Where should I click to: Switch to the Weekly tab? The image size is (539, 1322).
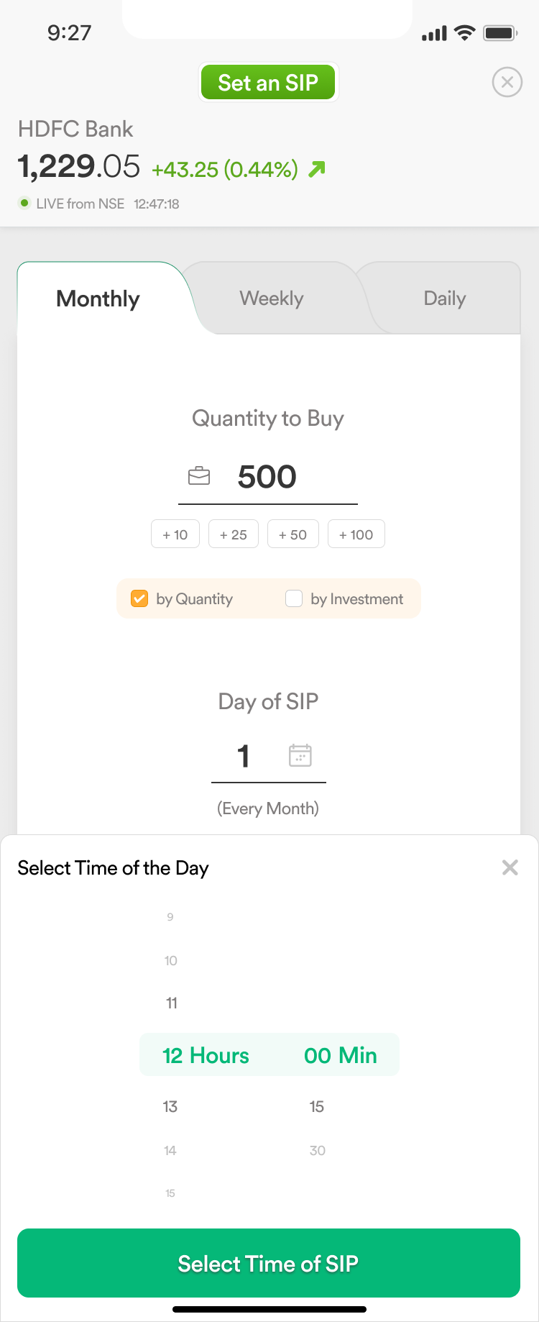272,298
